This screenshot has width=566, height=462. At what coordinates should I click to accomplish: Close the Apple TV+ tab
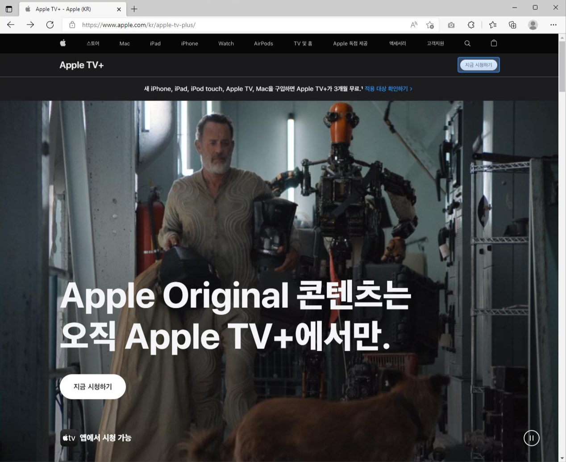pos(119,9)
